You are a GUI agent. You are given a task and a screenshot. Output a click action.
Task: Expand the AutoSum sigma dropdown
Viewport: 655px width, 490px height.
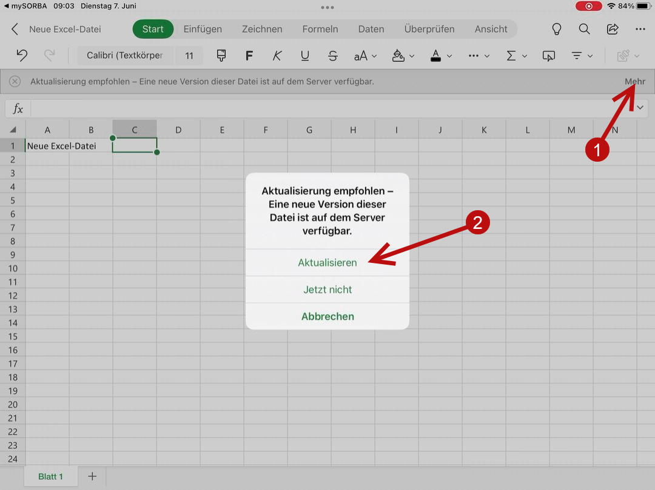coord(516,56)
